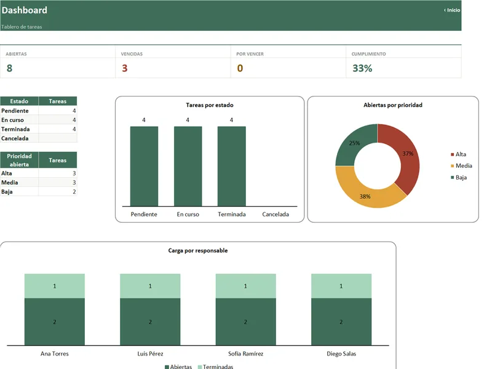Select the 'Prioridad abierta' header cell

click(19, 160)
